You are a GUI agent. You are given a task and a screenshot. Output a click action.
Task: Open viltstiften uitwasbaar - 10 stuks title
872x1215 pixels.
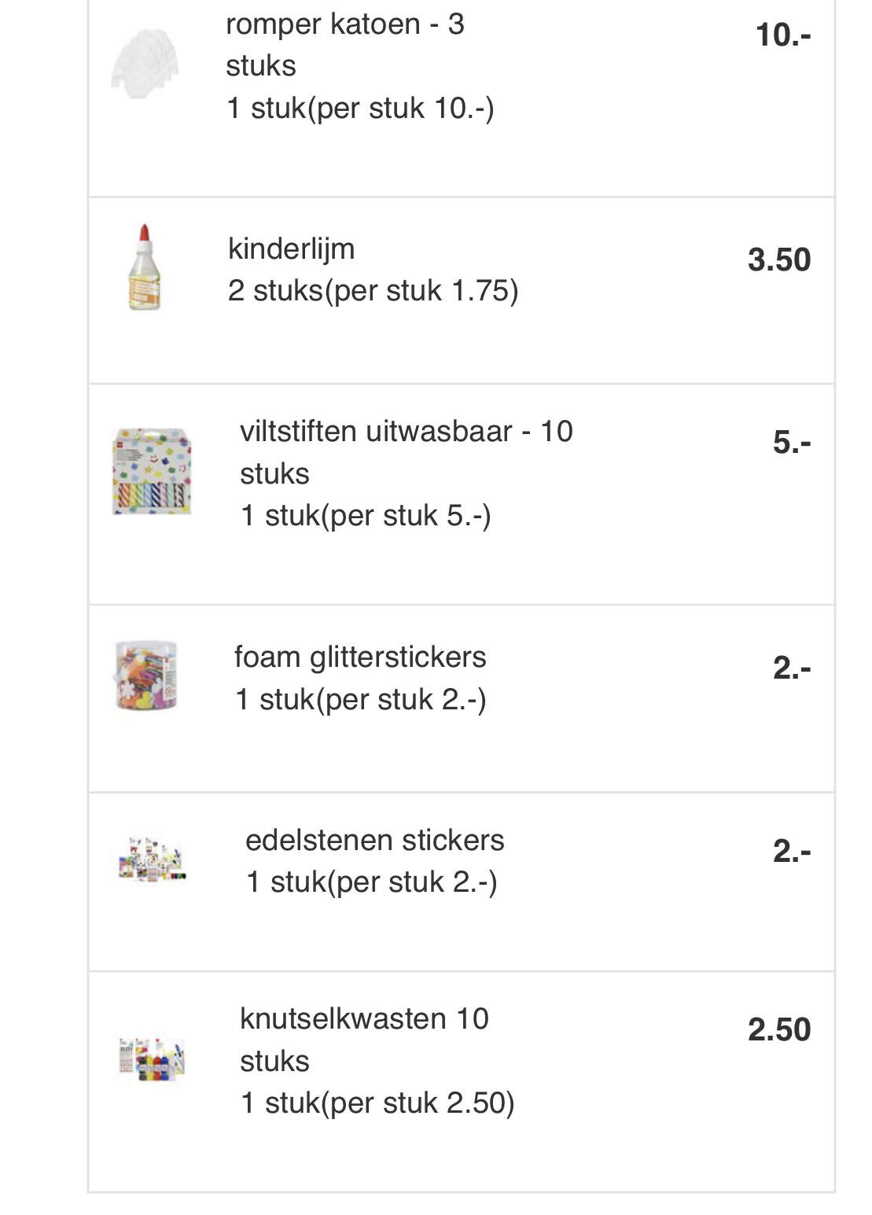coord(406,452)
